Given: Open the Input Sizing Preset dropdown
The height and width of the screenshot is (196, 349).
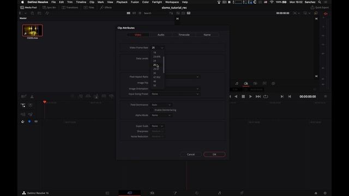Looking at the screenshot, I should (x=175, y=94).
